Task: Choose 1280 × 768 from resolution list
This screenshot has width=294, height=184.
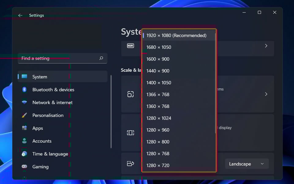Action: point(179,154)
